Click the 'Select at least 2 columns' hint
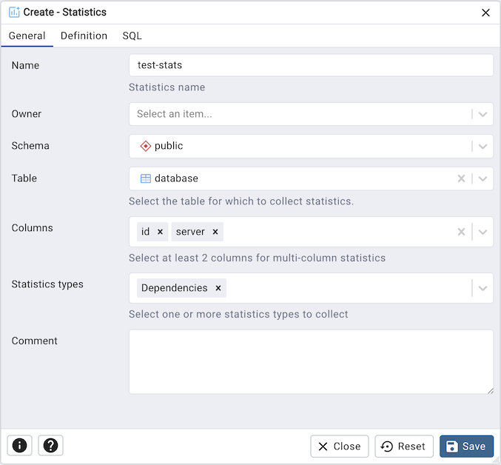The image size is (501, 465). point(258,258)
